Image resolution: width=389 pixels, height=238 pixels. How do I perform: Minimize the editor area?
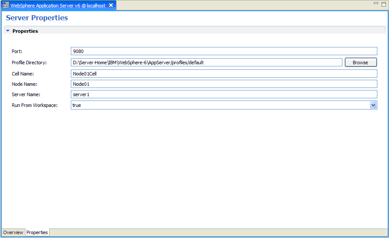coord(376,3)
